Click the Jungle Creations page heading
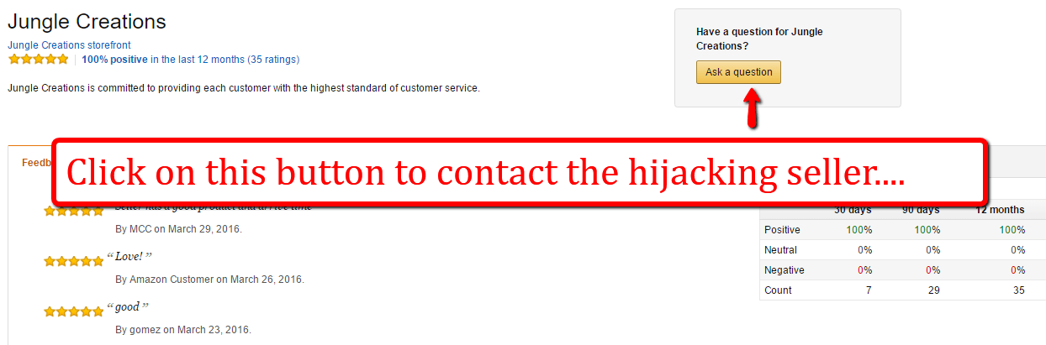 coord(87,22)
